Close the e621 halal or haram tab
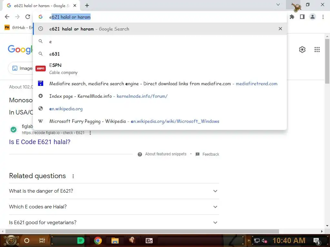 (x=75, y=6)
